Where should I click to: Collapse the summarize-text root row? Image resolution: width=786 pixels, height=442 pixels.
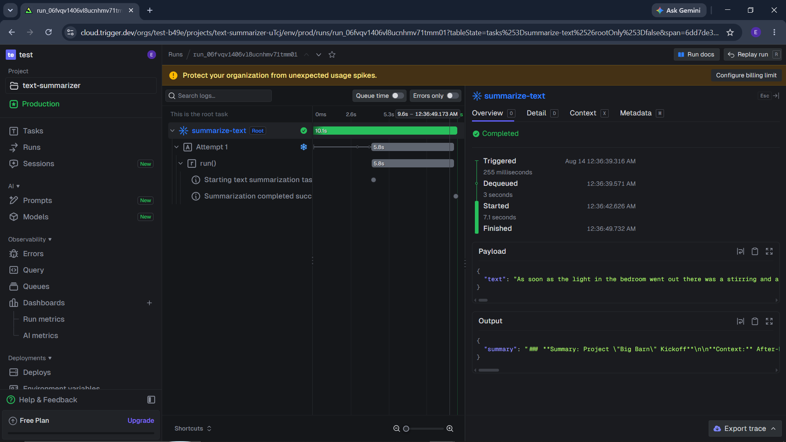click(x=172, y=131)
